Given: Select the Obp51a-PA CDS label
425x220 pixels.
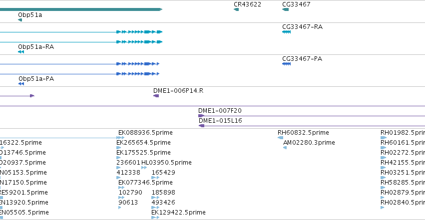Looking at the screenshot, I should point(36,79).
